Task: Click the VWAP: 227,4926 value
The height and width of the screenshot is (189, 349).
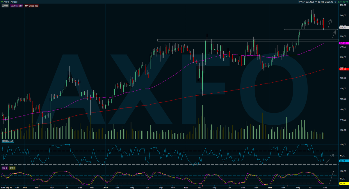Action: coord(306,2)
